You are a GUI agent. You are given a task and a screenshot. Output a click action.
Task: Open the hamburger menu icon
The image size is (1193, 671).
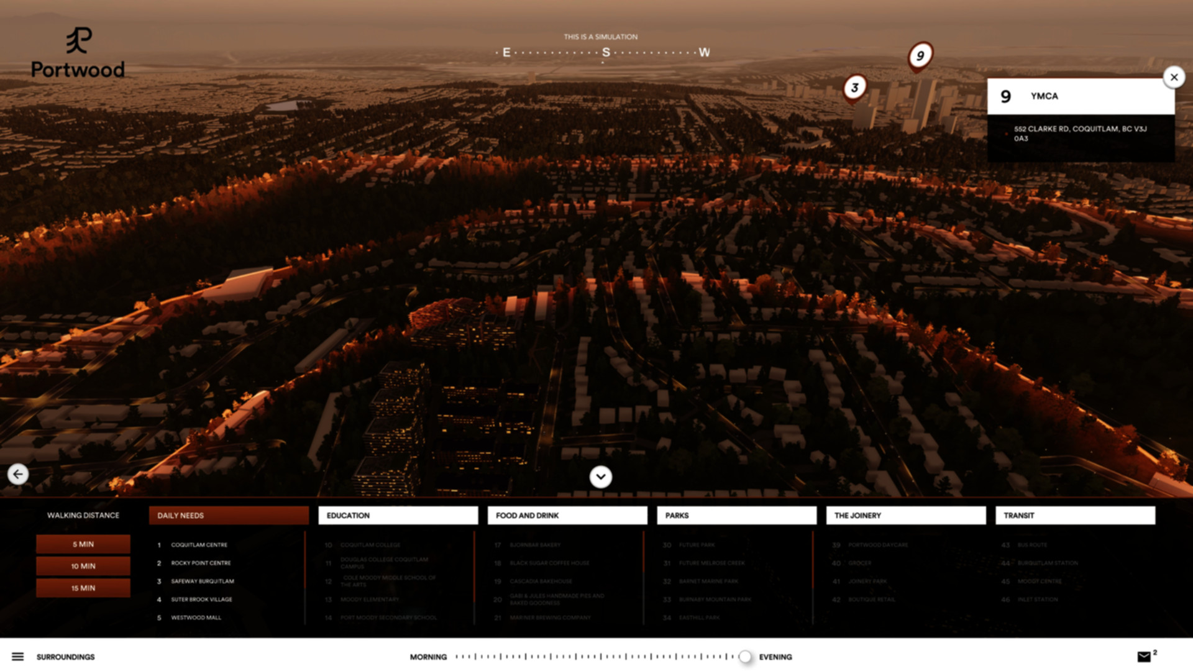[x=17, y=657]
